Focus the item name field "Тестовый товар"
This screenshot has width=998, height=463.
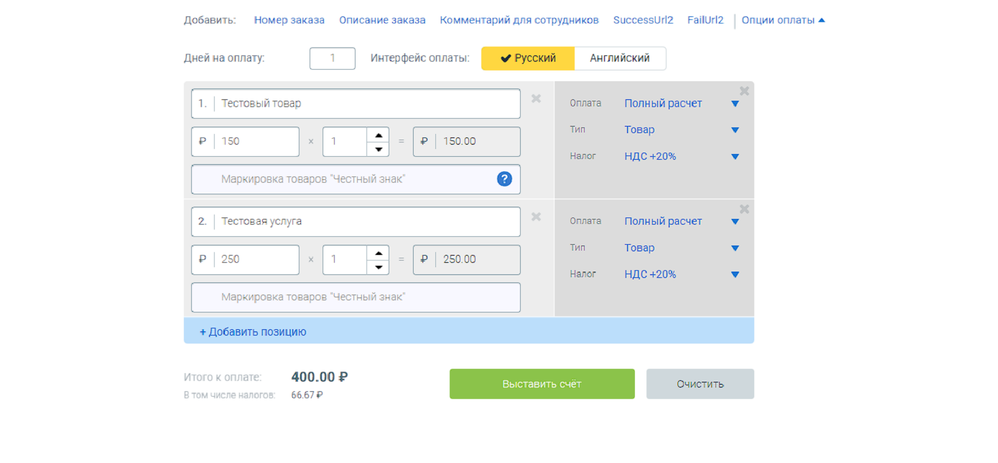(x=356, y=103)
